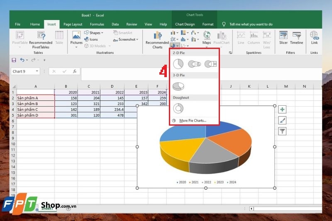Click the 2020 legend entry in chart
The width and height of the screenshot is (332, 221).
(x=181, y=182)
